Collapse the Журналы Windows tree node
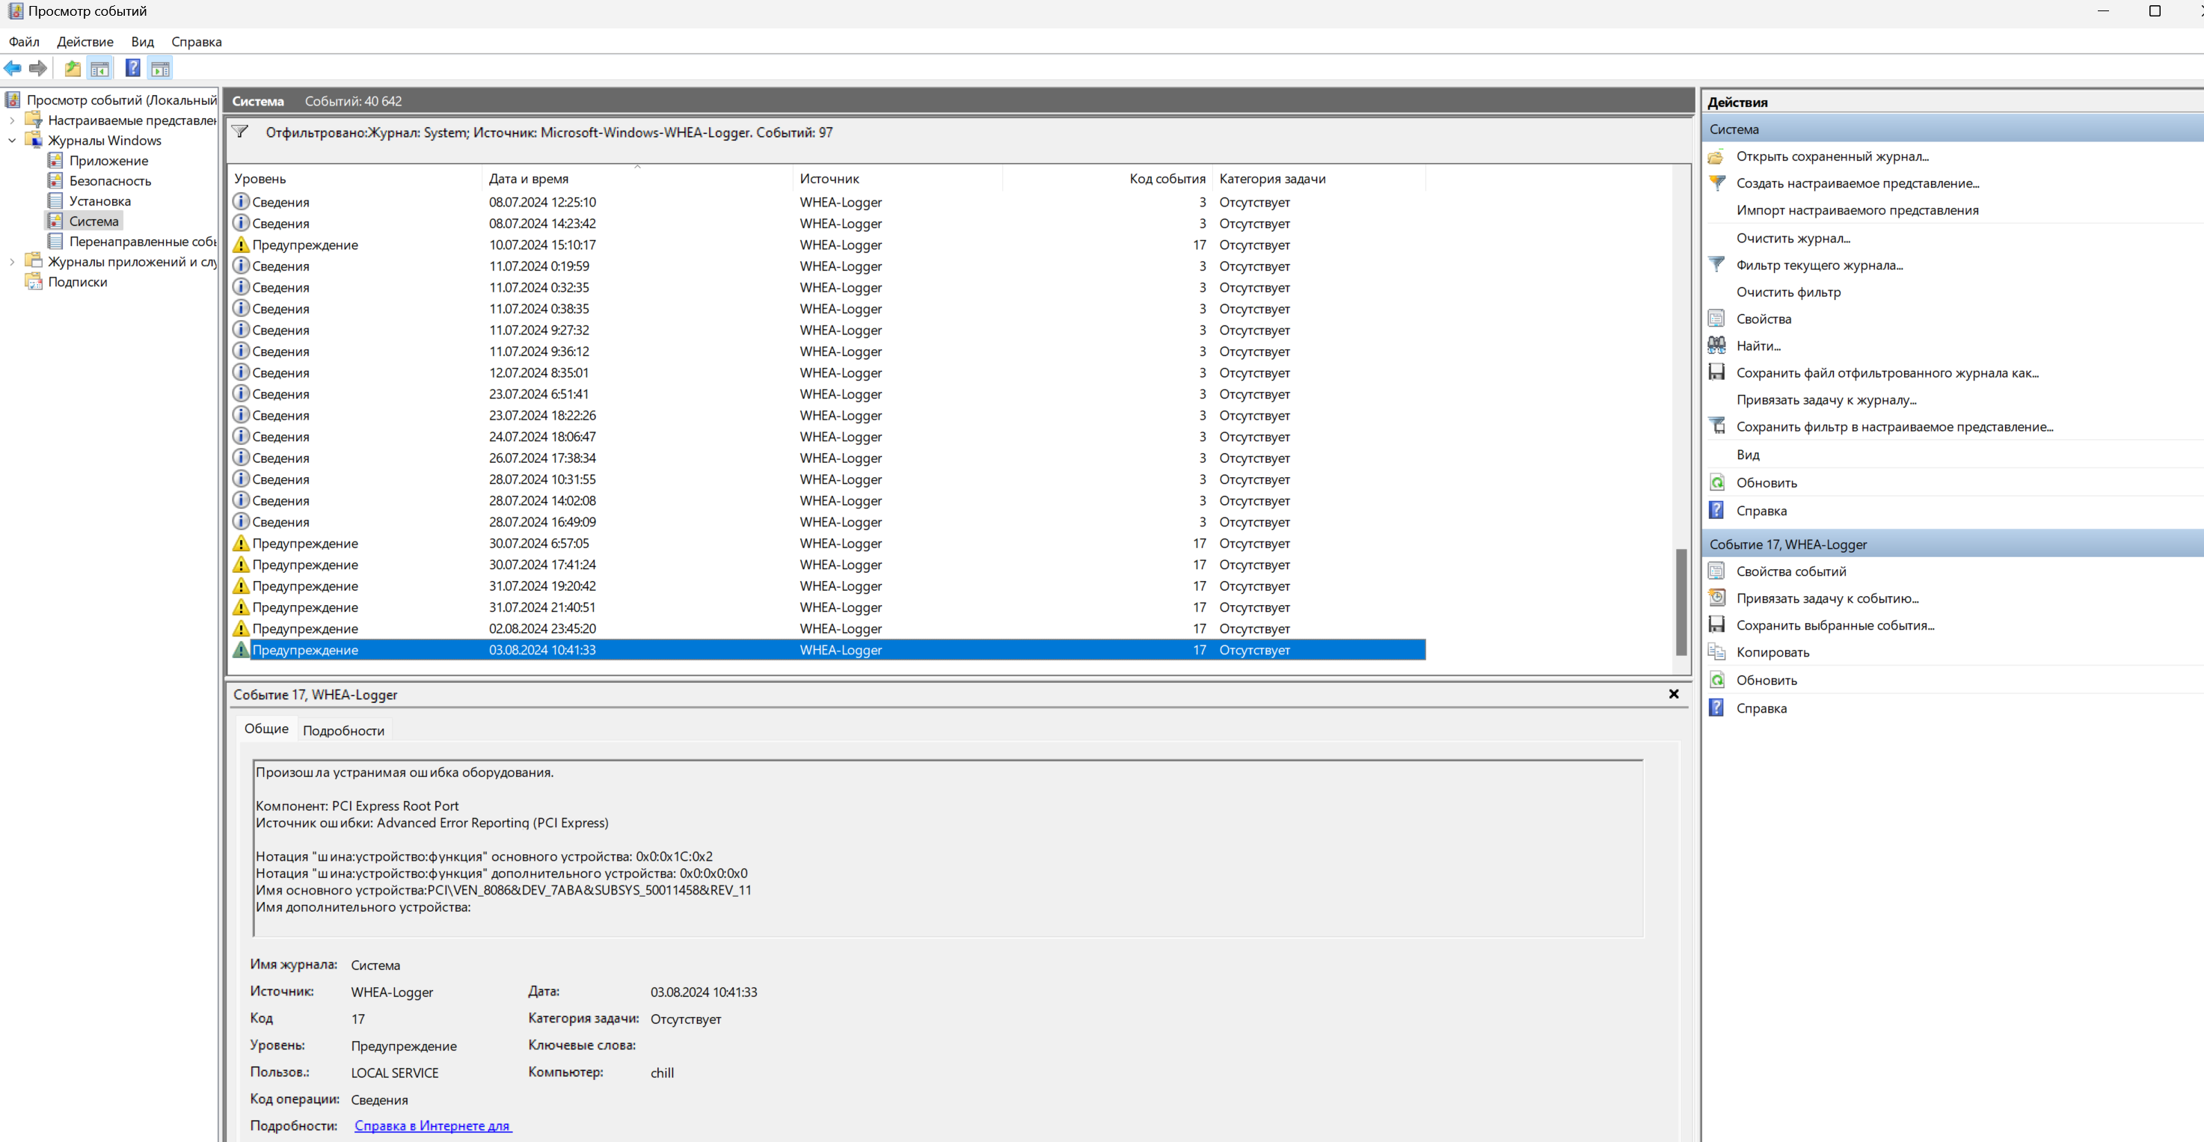This screenshot has height=1142, width=2204. [12, 141]
